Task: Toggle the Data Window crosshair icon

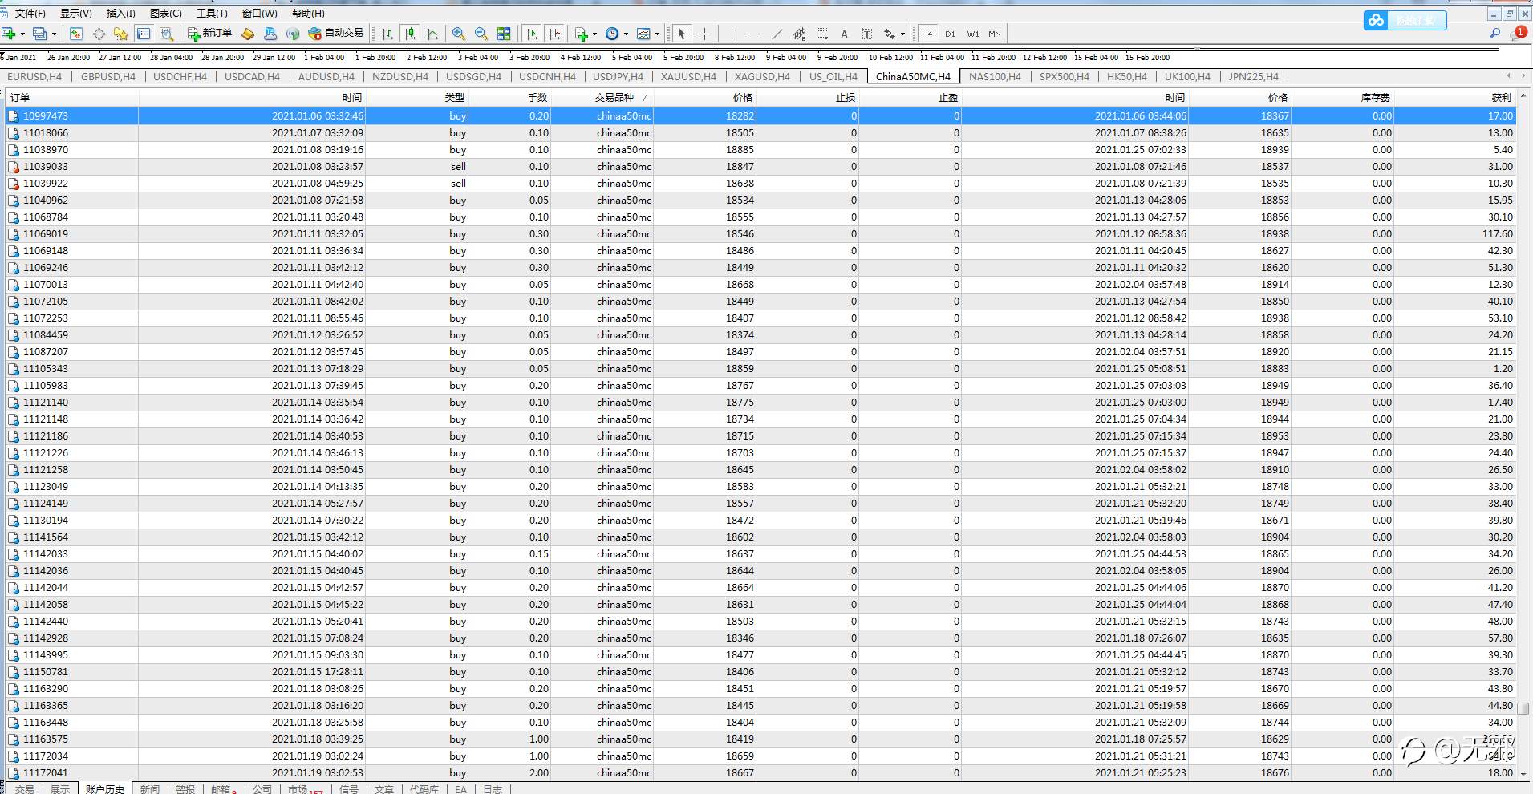Action: [99, 34]
